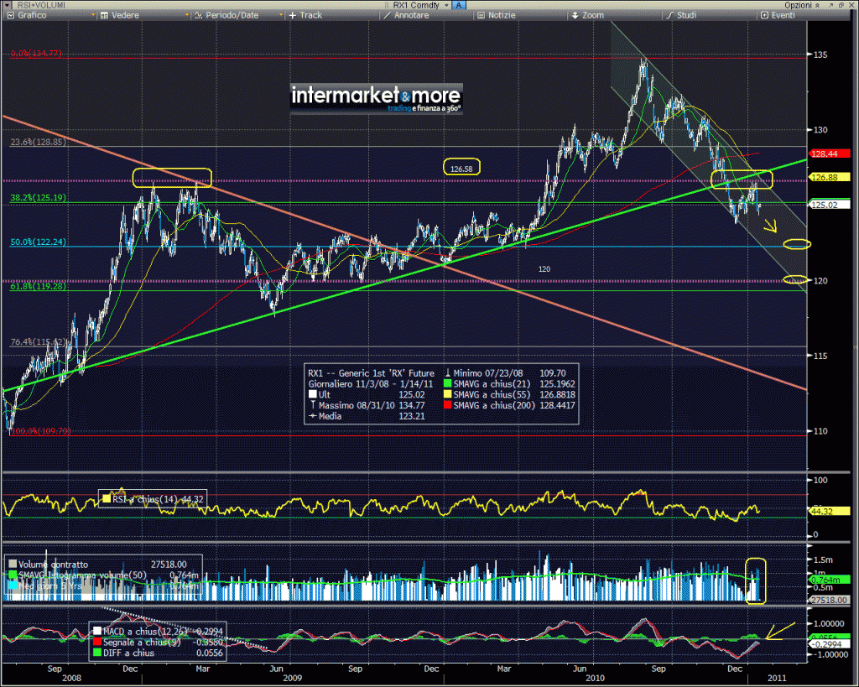Screen dimensions: 859x687
Task: Click the Volume contratto legend icon
Action: (11, 565)
